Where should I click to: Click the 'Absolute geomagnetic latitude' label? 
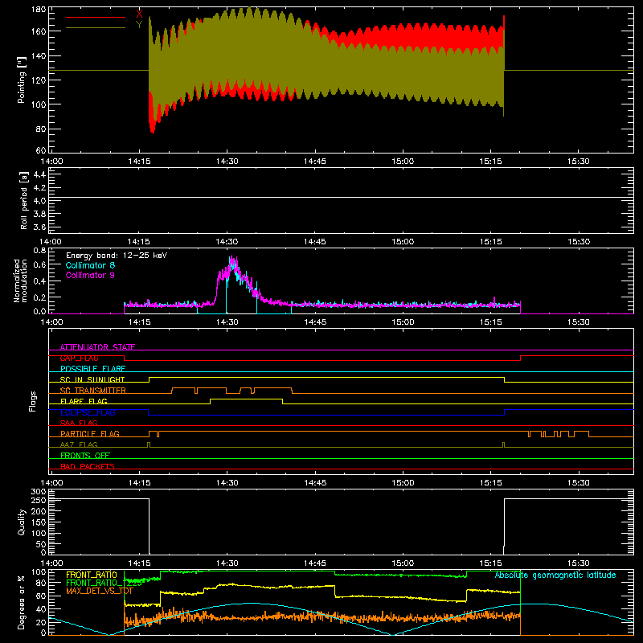click(555, 575)
